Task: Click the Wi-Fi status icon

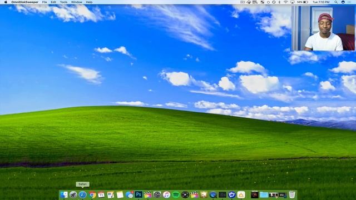Action: [x=285, y=2]
